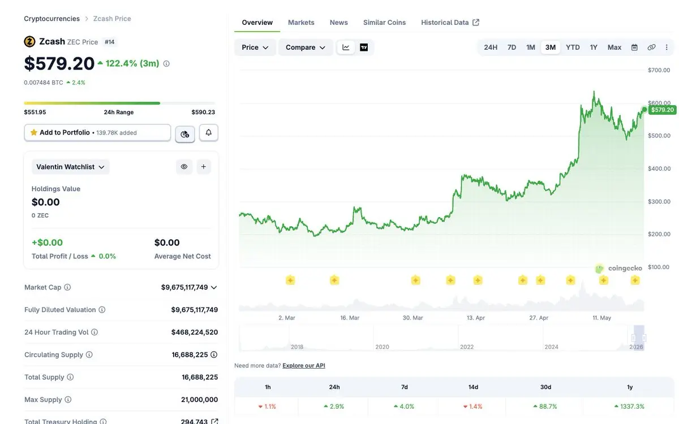Click the 21,000,000 max supply value
Image resolution: width=679 pixels, height=424 pixels.
(200, 400)
